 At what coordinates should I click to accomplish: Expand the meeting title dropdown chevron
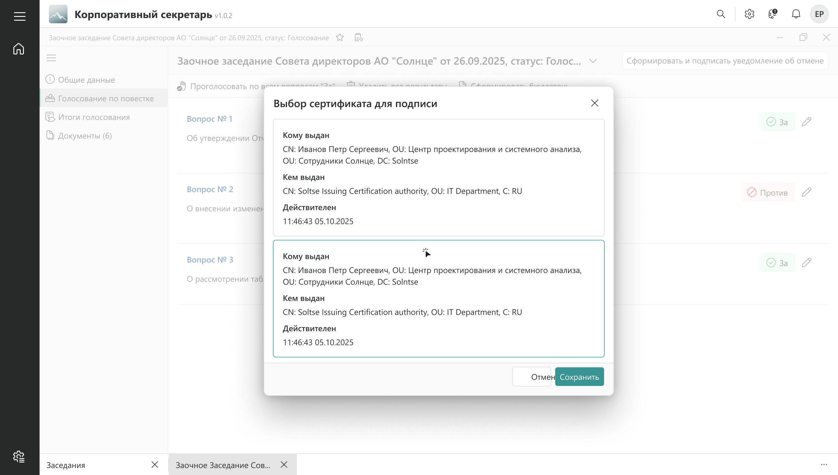593,61
